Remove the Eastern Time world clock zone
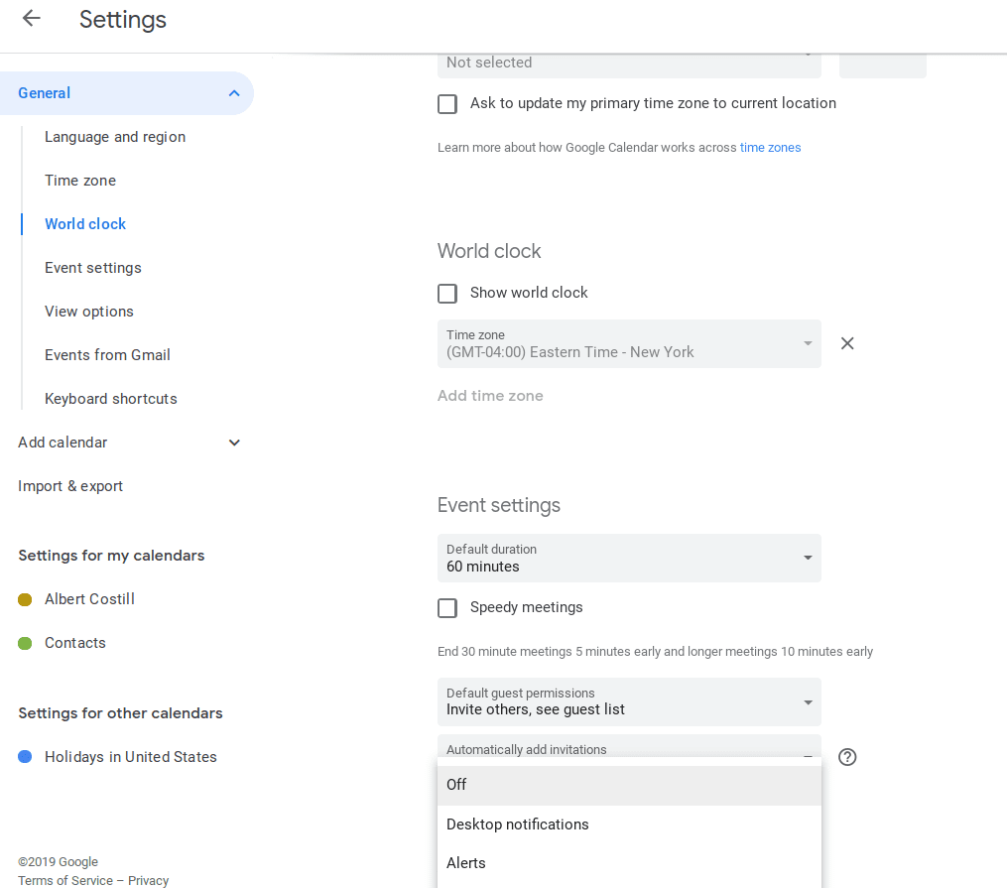 tap(847, 343)
